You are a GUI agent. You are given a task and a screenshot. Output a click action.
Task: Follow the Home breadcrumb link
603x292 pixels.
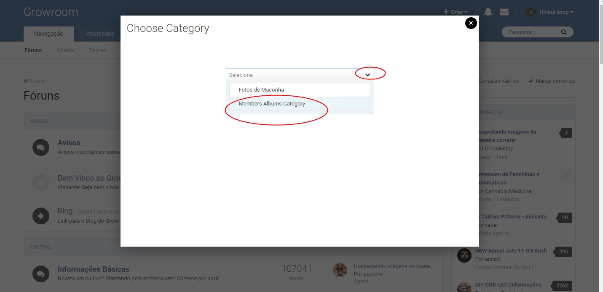click(x=34, y=81)
